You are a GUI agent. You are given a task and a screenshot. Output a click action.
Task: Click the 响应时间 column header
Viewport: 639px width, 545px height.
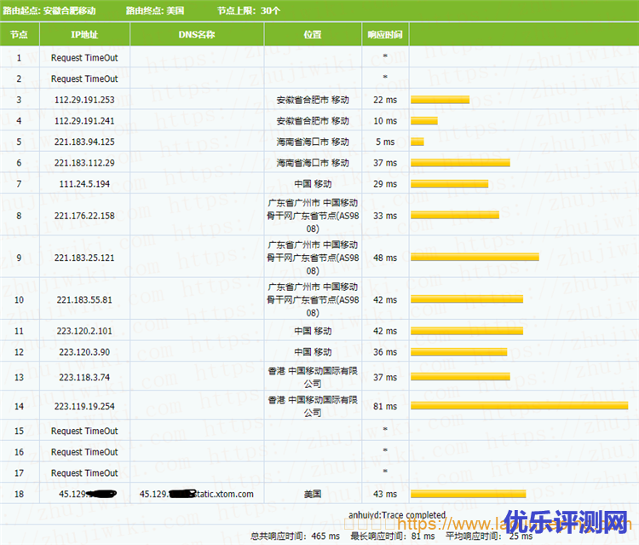click(x=384, y=35)
